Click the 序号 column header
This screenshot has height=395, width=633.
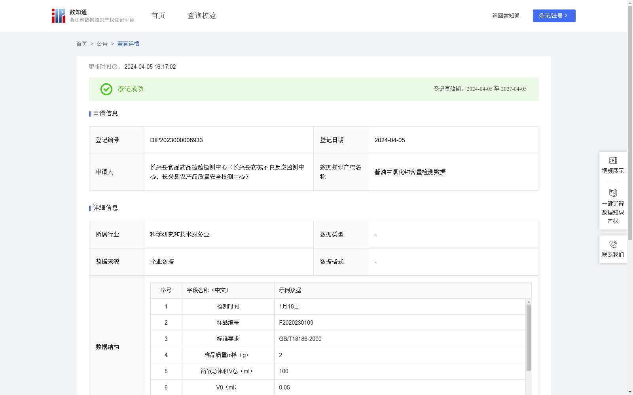[x=166, y=290]
